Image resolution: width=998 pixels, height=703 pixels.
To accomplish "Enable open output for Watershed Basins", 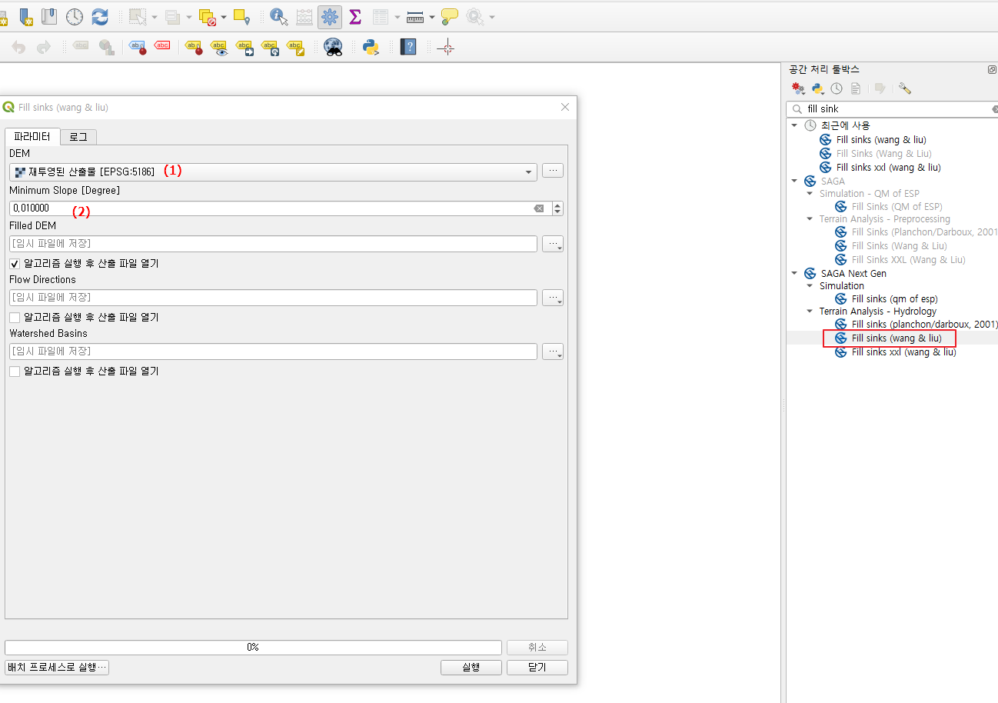I will point(15,371).
